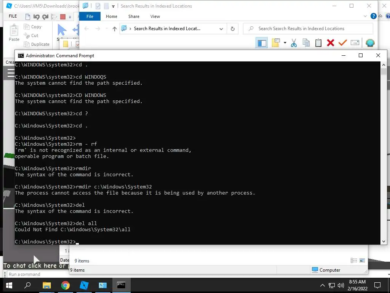Choose the Select arrow tool in Roblox Studio
The height and width of the screenshot is (293, 390).
coord(62,30)
